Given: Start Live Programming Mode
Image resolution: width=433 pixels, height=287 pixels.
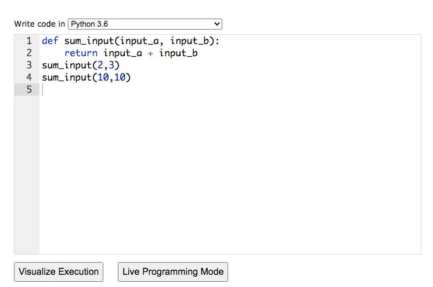Looking at the screenshot, I should [x=173, y=271].
